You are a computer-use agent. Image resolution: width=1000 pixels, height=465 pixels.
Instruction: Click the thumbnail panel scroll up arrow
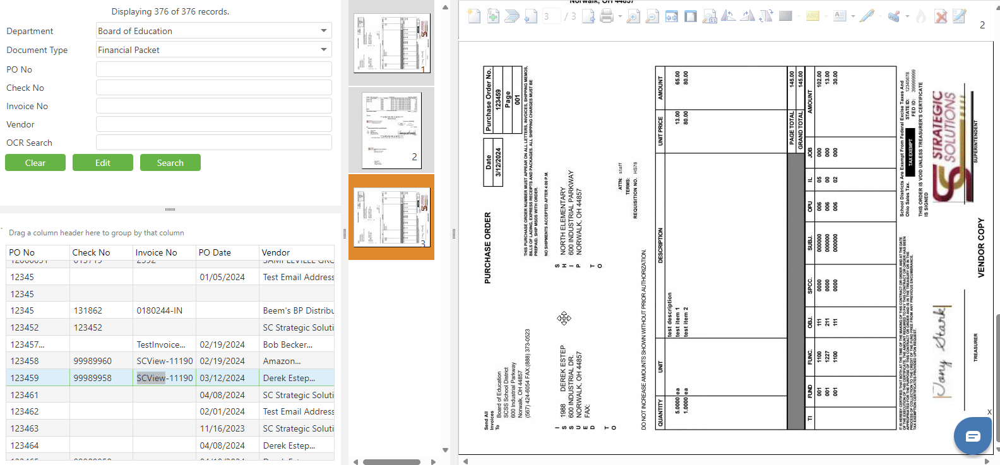coord(445,7)
